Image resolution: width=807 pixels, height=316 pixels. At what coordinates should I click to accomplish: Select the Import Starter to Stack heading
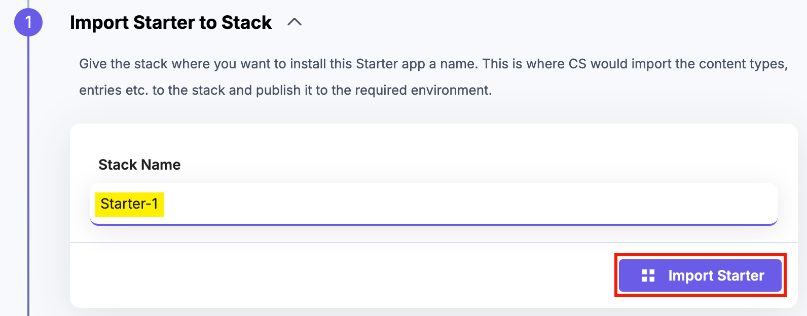point(171,23)
